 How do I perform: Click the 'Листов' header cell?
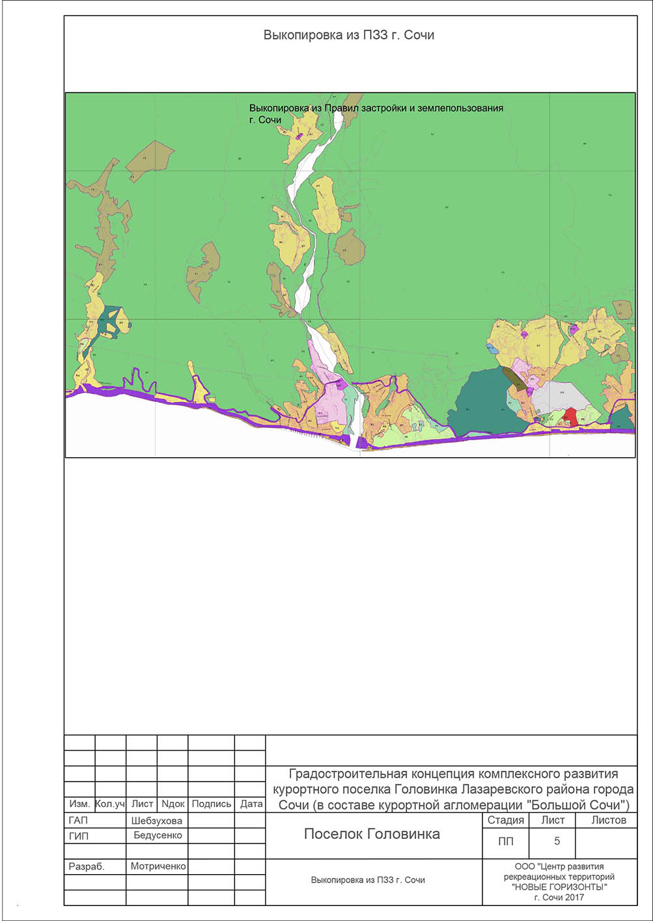[x=608, y=821]
